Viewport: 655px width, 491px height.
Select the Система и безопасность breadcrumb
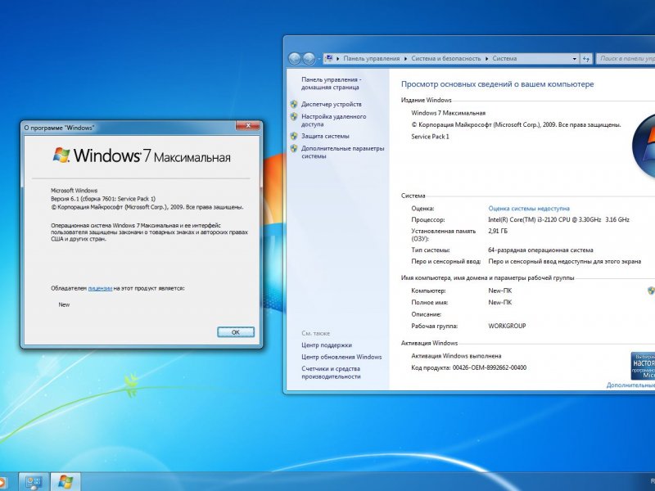(x=445, y=59)
